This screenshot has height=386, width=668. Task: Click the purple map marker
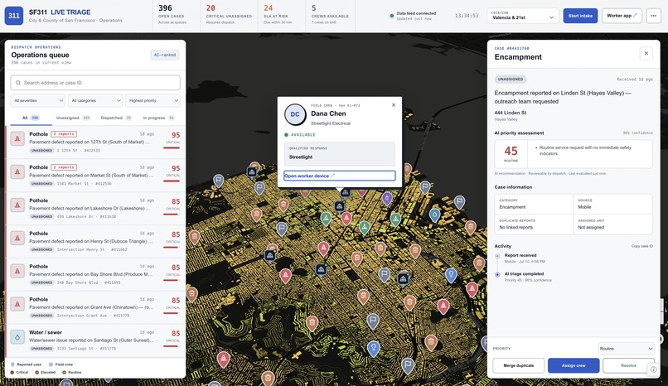tap(387, 198)
